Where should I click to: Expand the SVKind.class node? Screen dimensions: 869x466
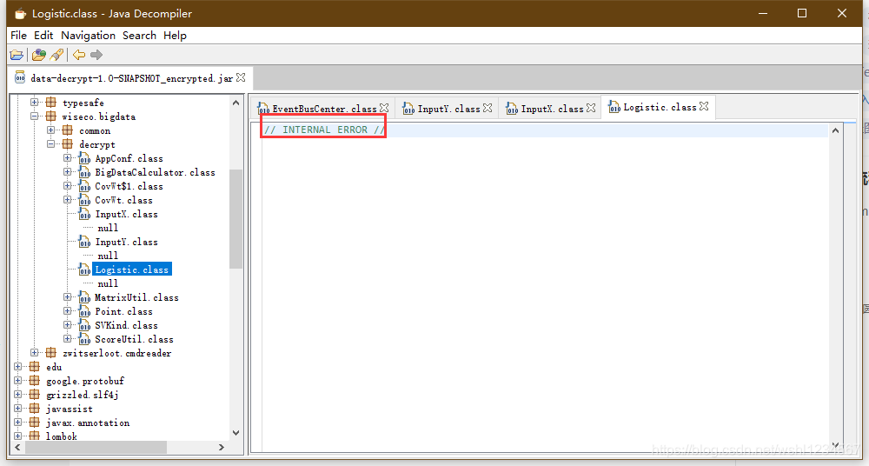tap(68, 325)
